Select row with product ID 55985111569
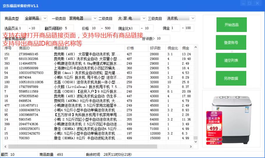This screenshot has height=158, width=265. tap(98, 91)
